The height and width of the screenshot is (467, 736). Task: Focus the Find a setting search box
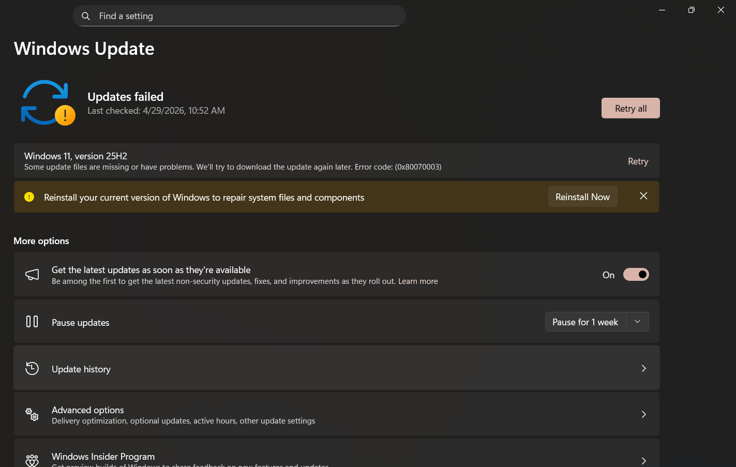(x=239, y=16)
